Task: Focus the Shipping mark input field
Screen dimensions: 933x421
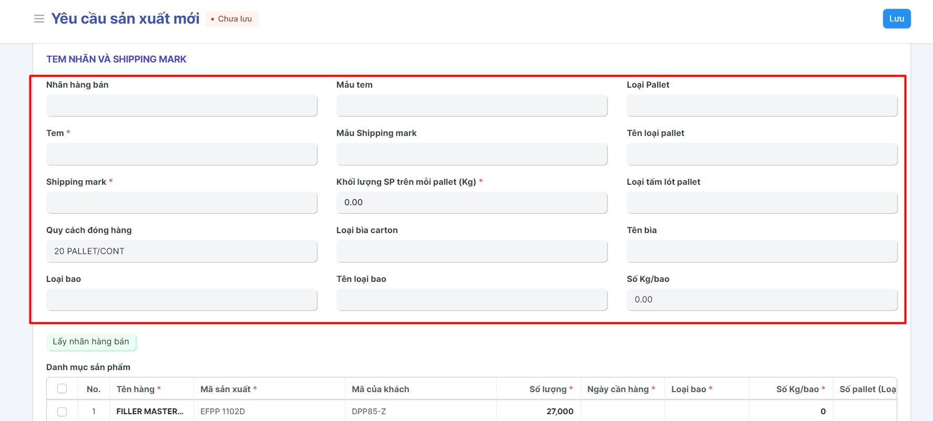Action: (x=181, y=203)
